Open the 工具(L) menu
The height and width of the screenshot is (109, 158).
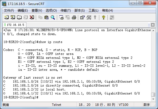point(93,11)
